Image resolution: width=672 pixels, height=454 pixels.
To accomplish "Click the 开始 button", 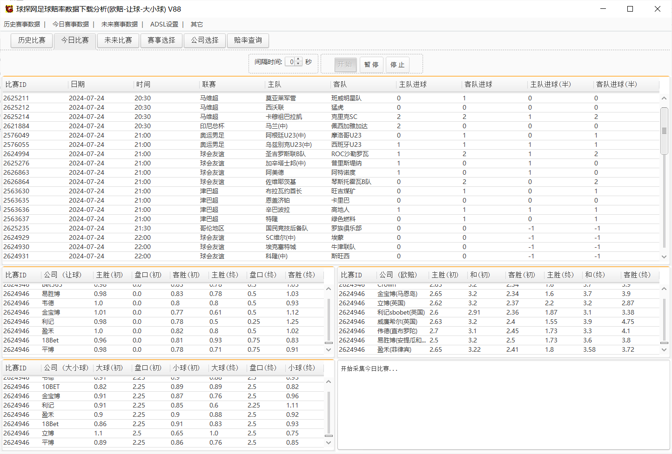I will tap(345, 65).
